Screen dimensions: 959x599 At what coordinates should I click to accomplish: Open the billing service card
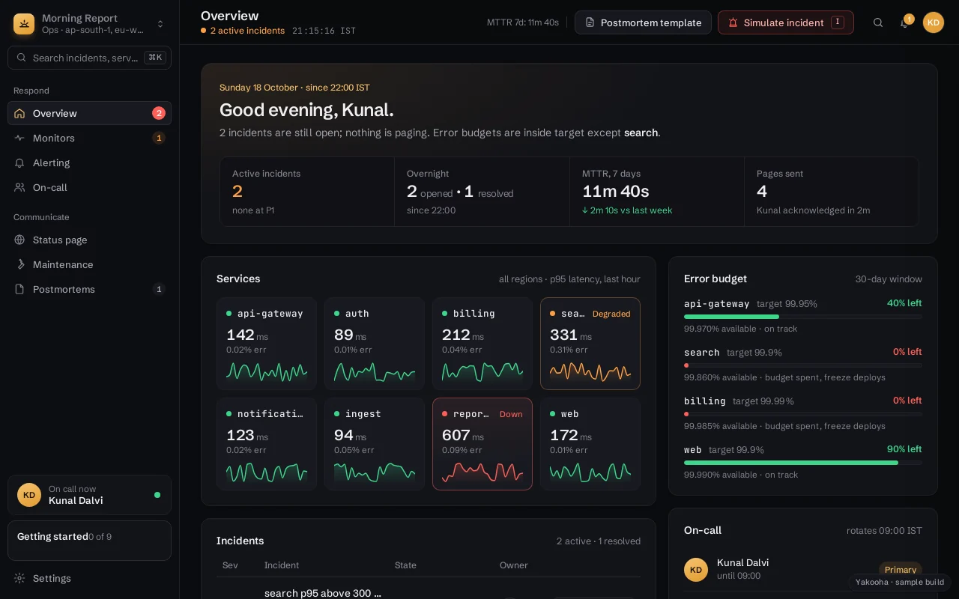click(482, 344)
